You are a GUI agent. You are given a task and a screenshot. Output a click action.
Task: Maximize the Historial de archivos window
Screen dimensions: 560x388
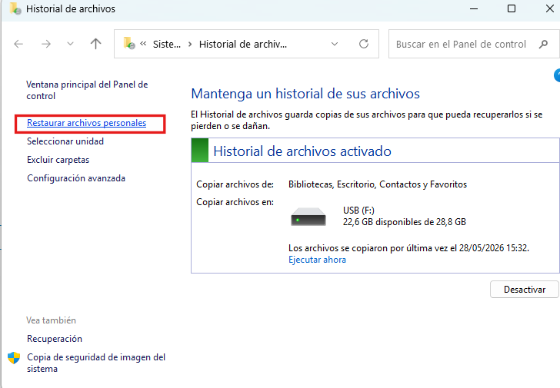pyautogui.click(x=512, y=8)
